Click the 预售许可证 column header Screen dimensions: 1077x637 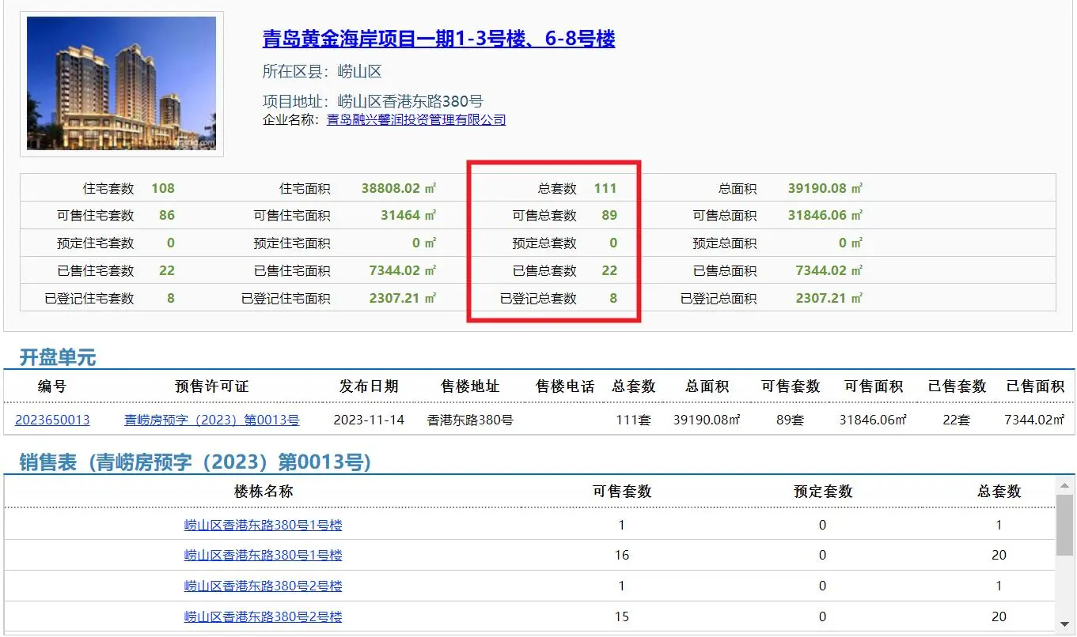pyautogui.click(x=212, y=386)
